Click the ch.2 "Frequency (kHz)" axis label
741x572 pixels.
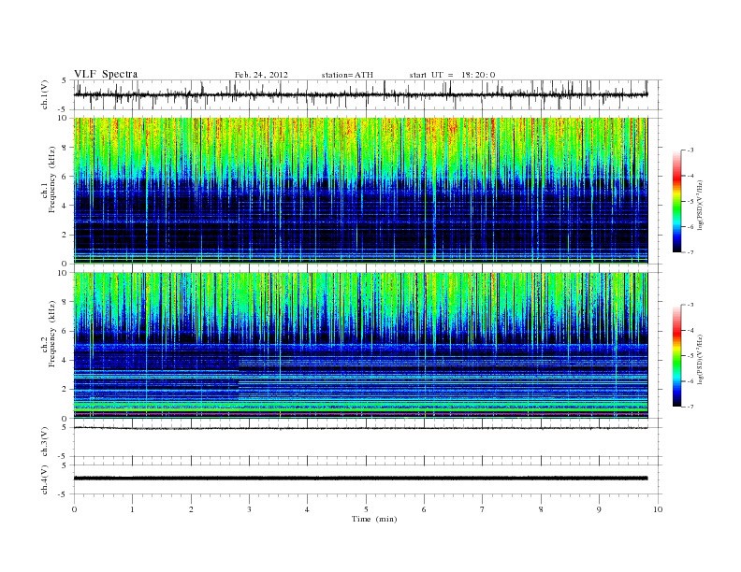[52, 336]
